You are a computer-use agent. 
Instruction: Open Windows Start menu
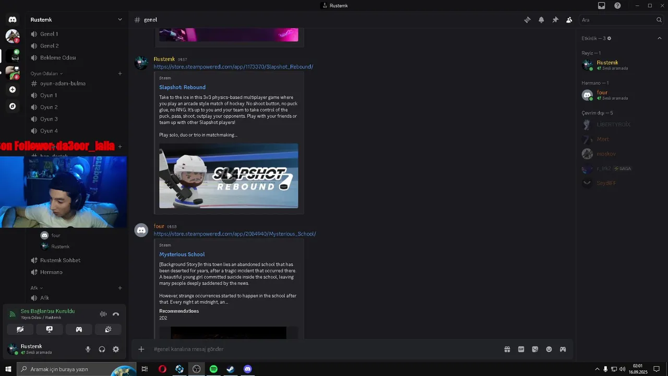pos(8,369)
